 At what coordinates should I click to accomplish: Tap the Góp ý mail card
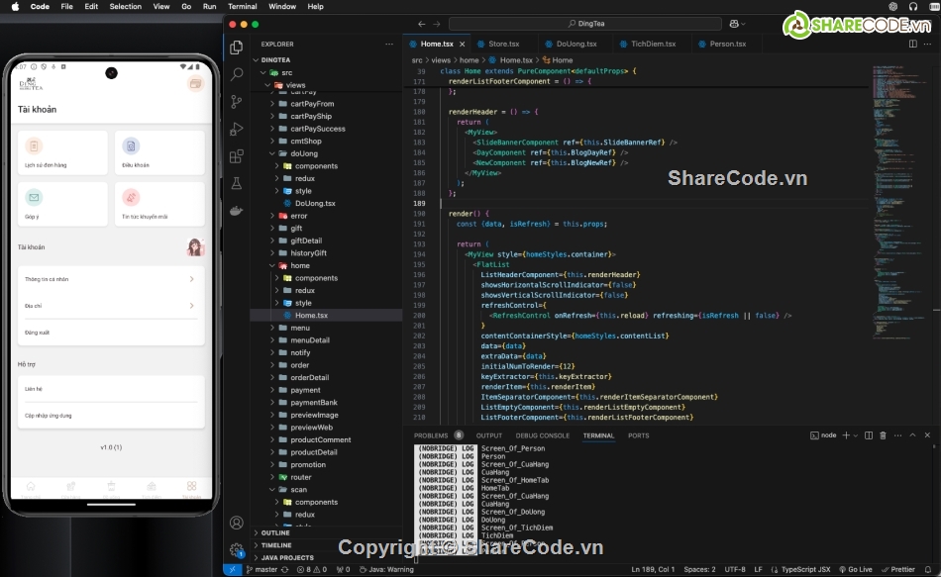(62, 205)
